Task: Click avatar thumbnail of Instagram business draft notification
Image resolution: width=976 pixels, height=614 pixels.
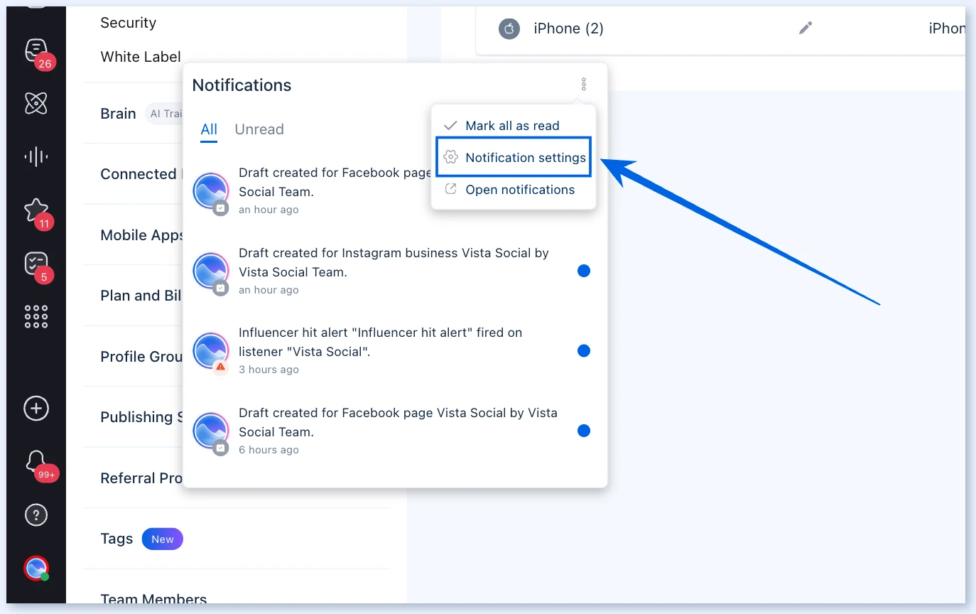Action: tap(211, 271)
